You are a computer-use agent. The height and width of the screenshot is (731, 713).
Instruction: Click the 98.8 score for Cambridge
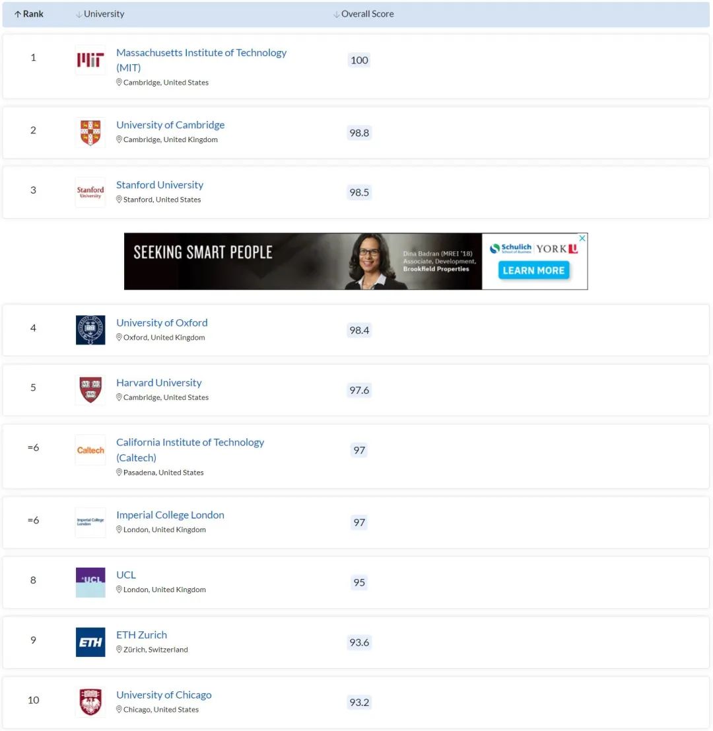click(359, 133)
